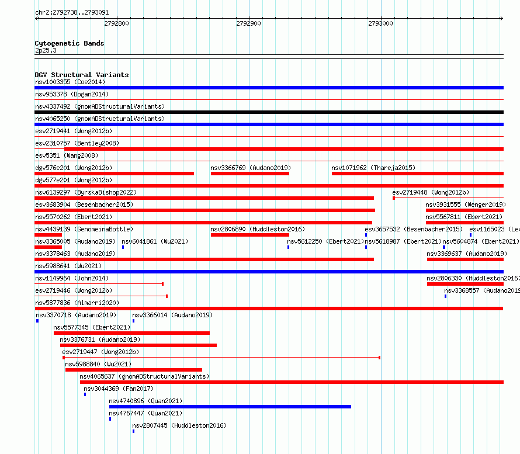Image resolution: width=520 pixels, height=454 pixels.
Task: Select the DGV Structural Variants track title
Action: point(82,75)
